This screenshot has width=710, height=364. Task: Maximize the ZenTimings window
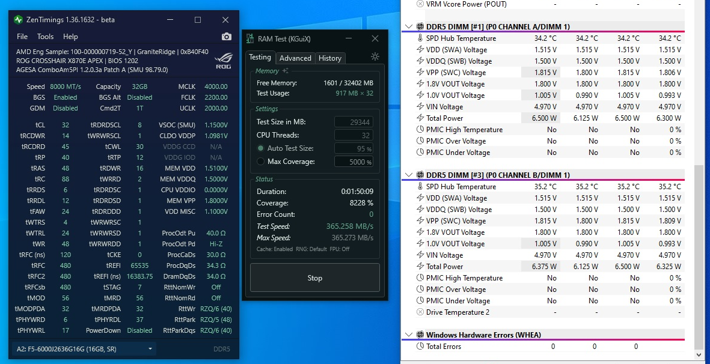(x=198, y=20)
